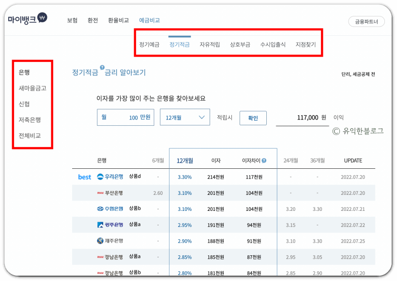
Task: Open the 환전 menu
Action: click(92, 20)
